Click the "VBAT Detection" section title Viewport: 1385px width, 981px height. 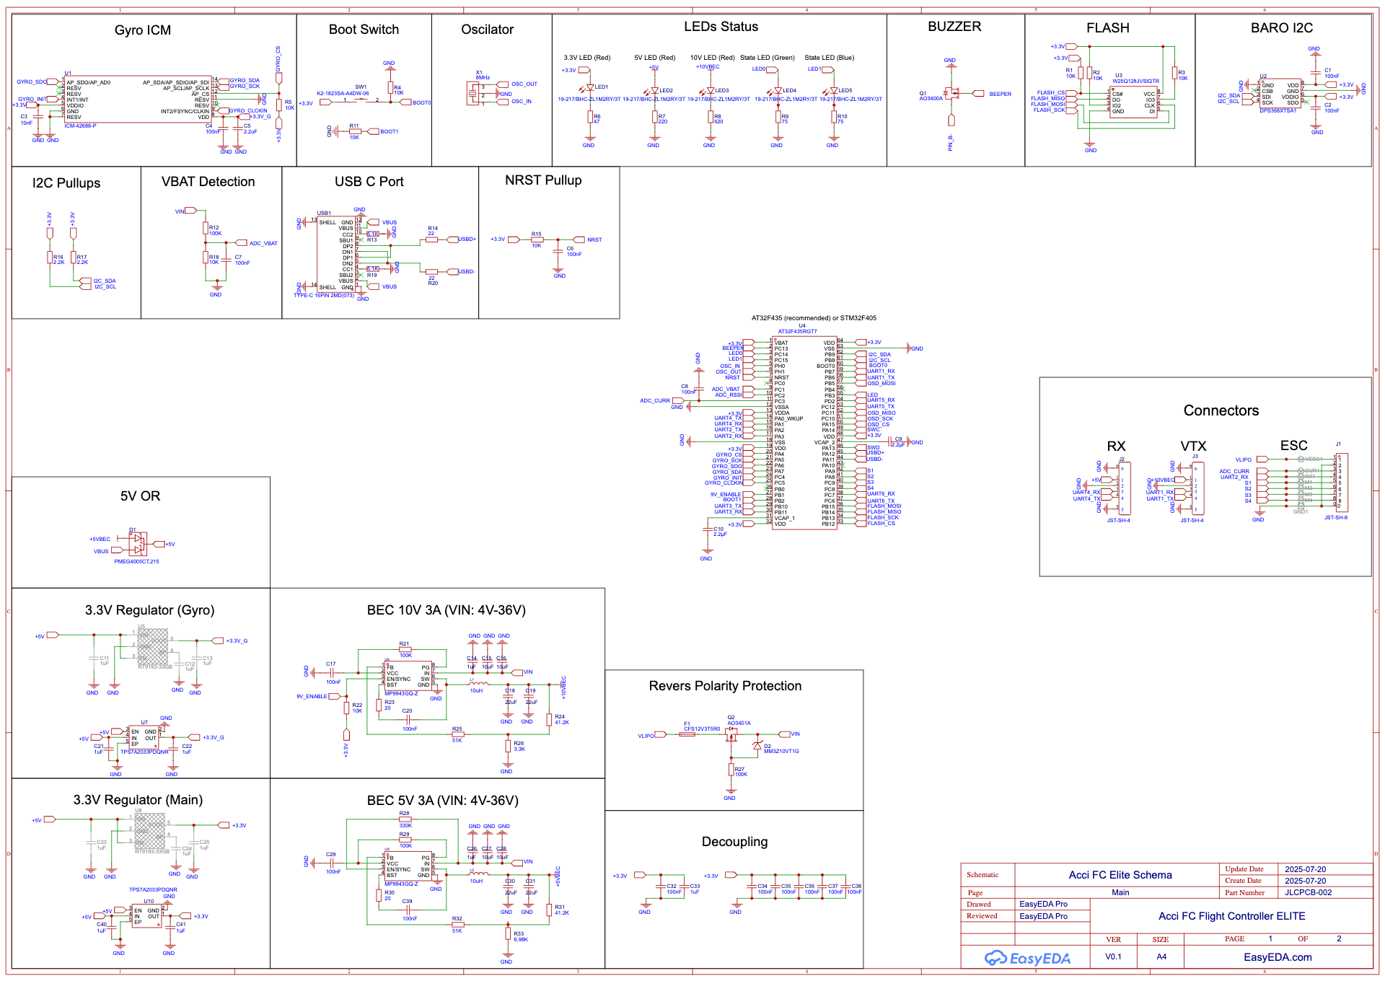[208, 182]
